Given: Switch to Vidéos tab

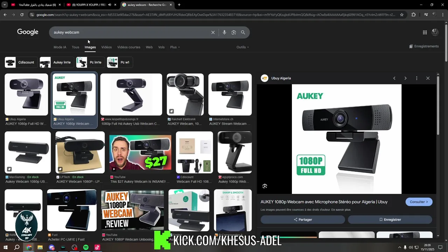Looking at the screenshot, I should (106, 47).
